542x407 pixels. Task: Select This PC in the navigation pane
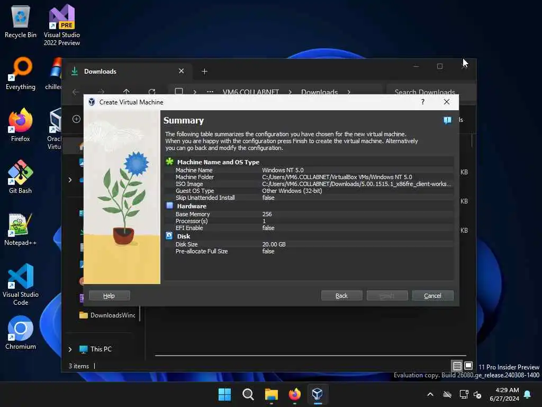[x=101, y=349]
